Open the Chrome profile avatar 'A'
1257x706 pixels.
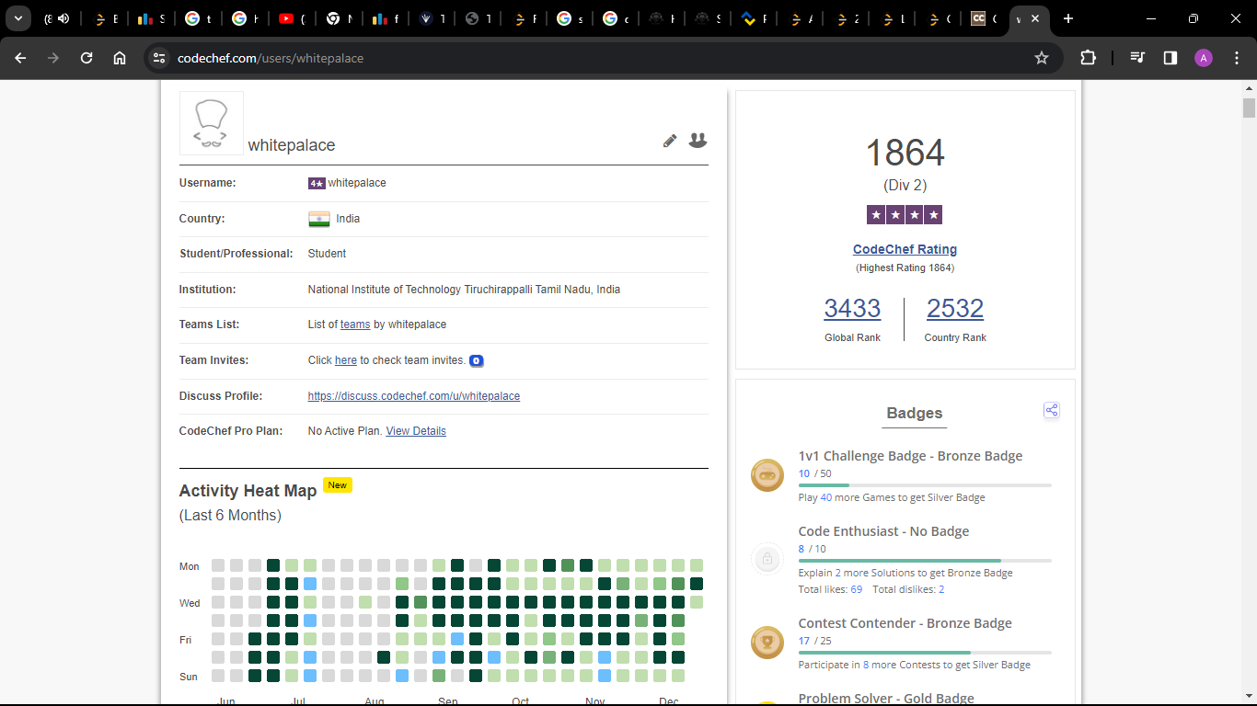(x=1204, y=58)
